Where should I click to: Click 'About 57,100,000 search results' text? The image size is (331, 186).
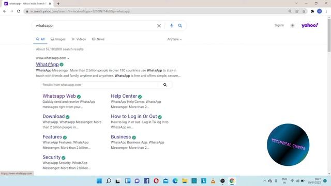[60, 49]
